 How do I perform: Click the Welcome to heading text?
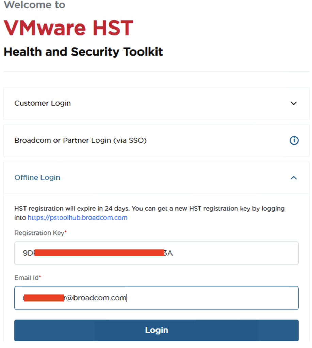[34, 5]
